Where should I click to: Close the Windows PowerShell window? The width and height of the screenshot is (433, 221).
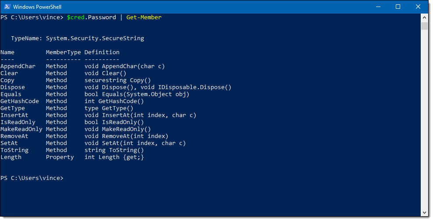pyautogui.click(x=418, y=7)
